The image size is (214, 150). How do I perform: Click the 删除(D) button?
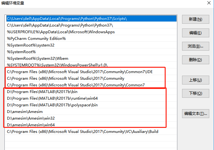(195, 60)
